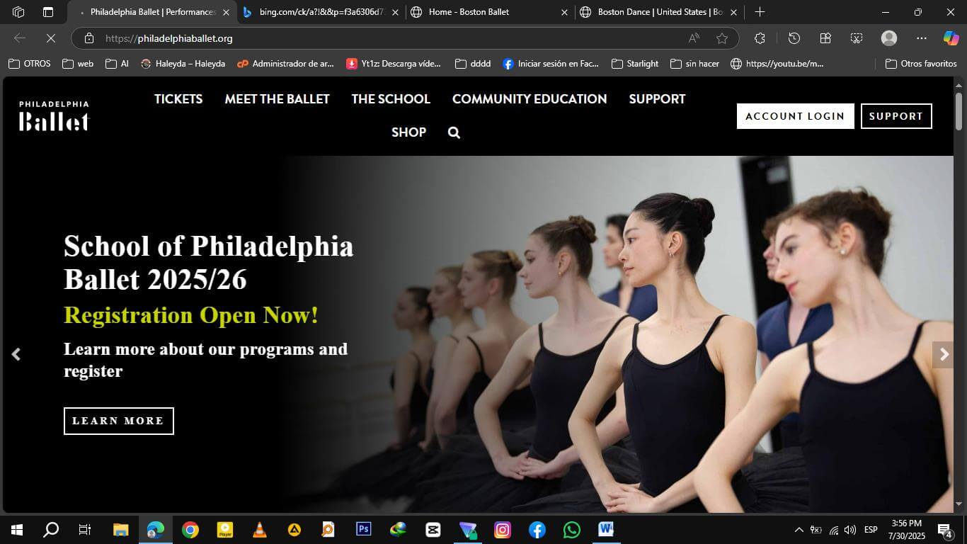967x544 pixels.
Task: Add page to favorites with star icon
Action: point(721,38)
